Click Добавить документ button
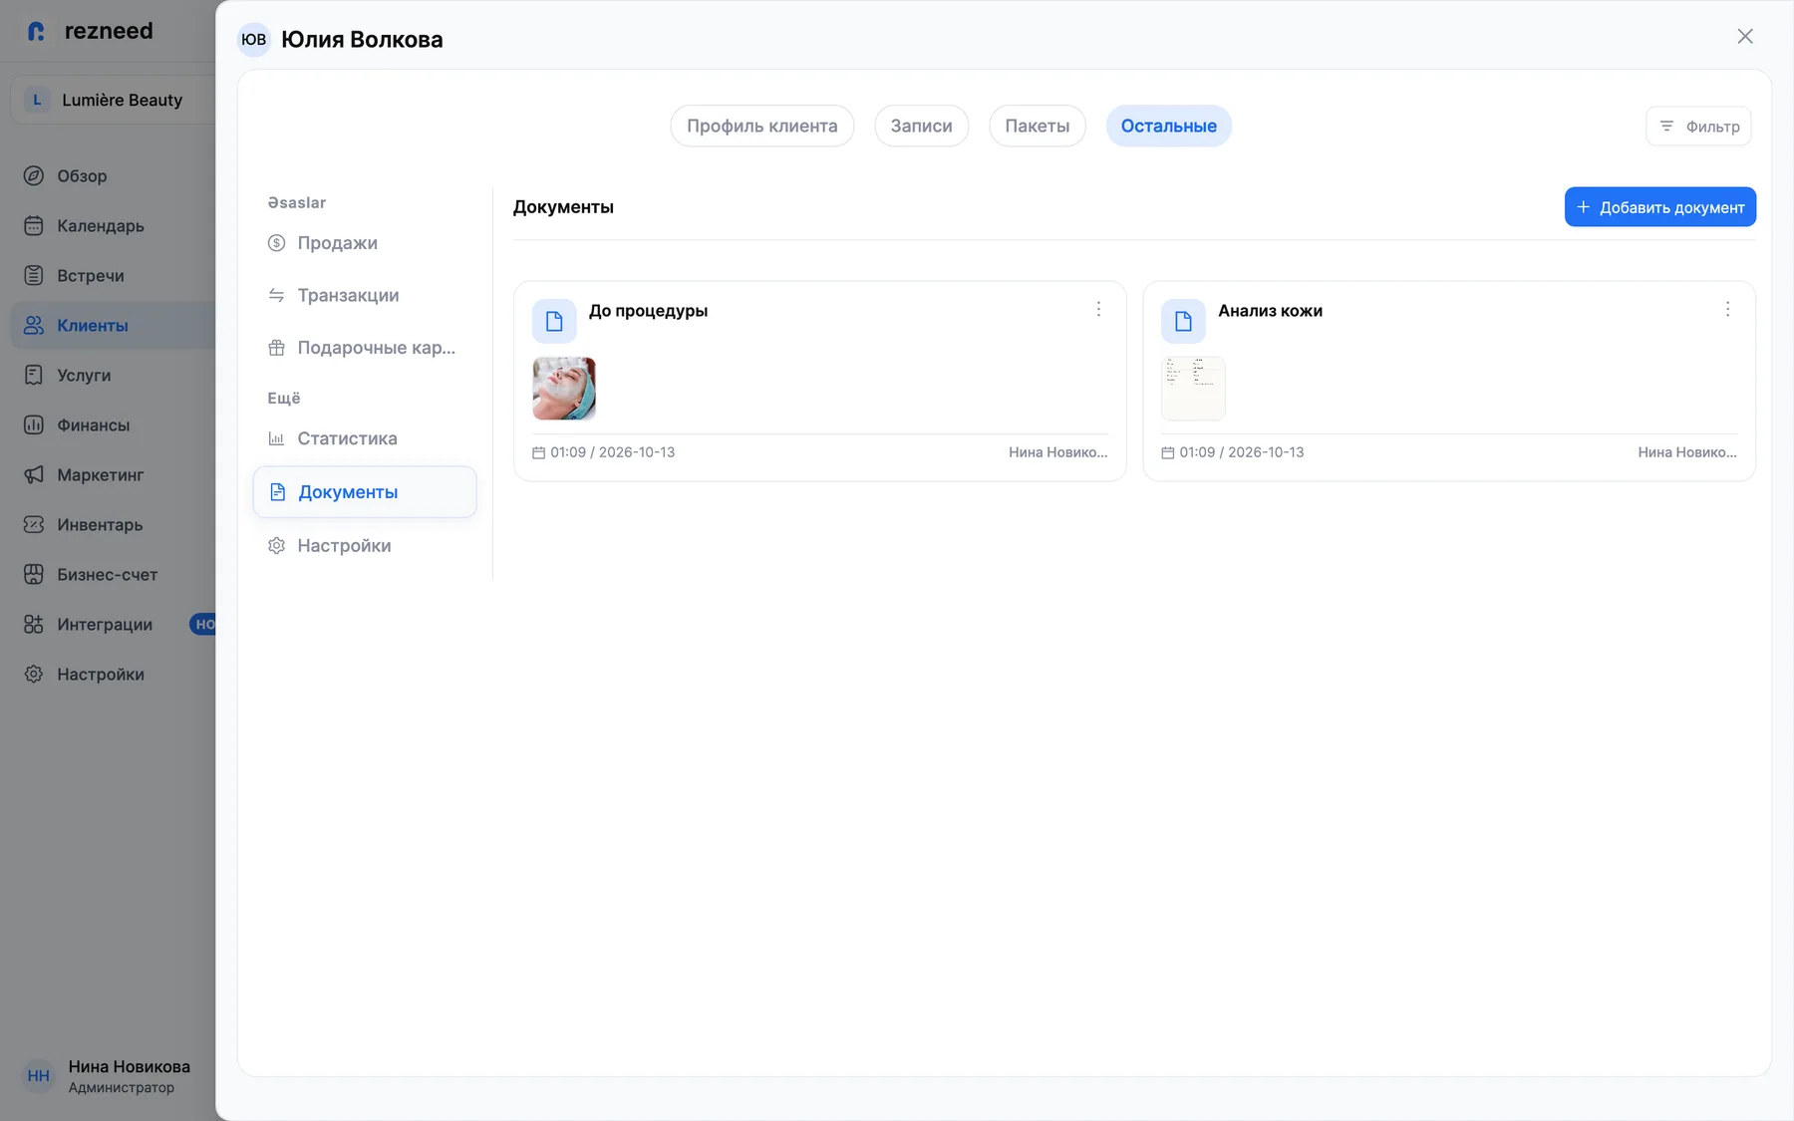This screenshot has width=1794, height=1121. 1659,207
